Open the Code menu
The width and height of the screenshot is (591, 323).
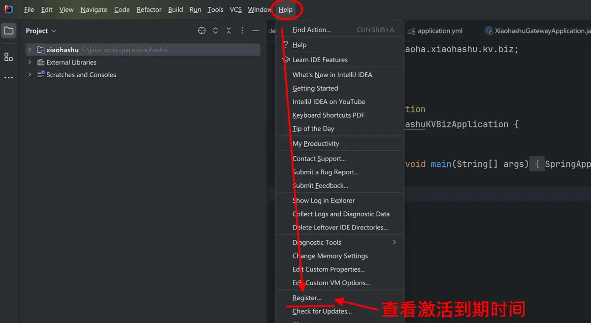(122, 9)
